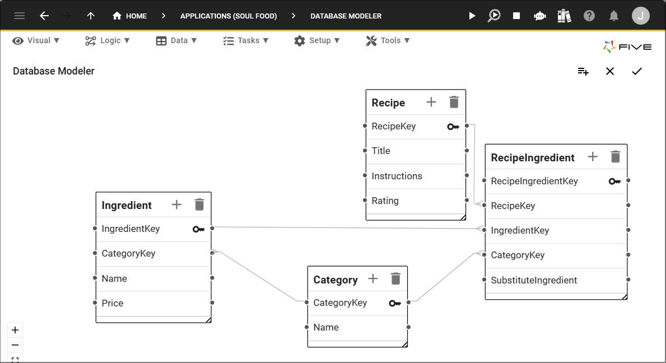Select IngredientKey field in RecipeIngredient table
The image size is (666, 363).
(556, 231)
